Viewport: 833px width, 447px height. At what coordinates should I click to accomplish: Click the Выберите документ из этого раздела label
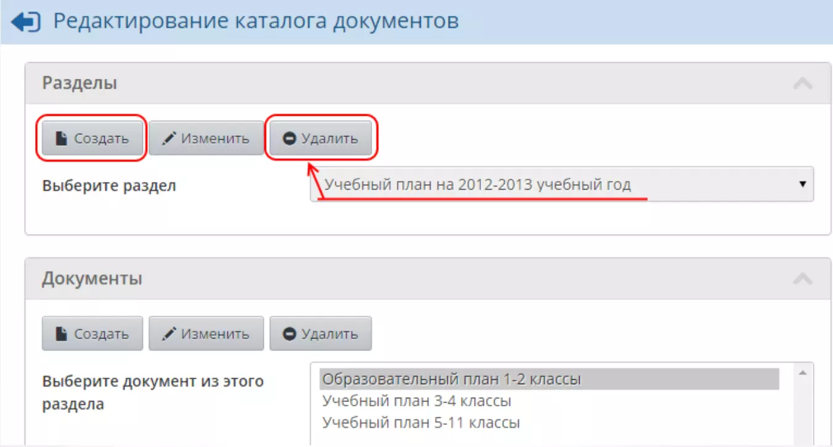tap(153, 393)
